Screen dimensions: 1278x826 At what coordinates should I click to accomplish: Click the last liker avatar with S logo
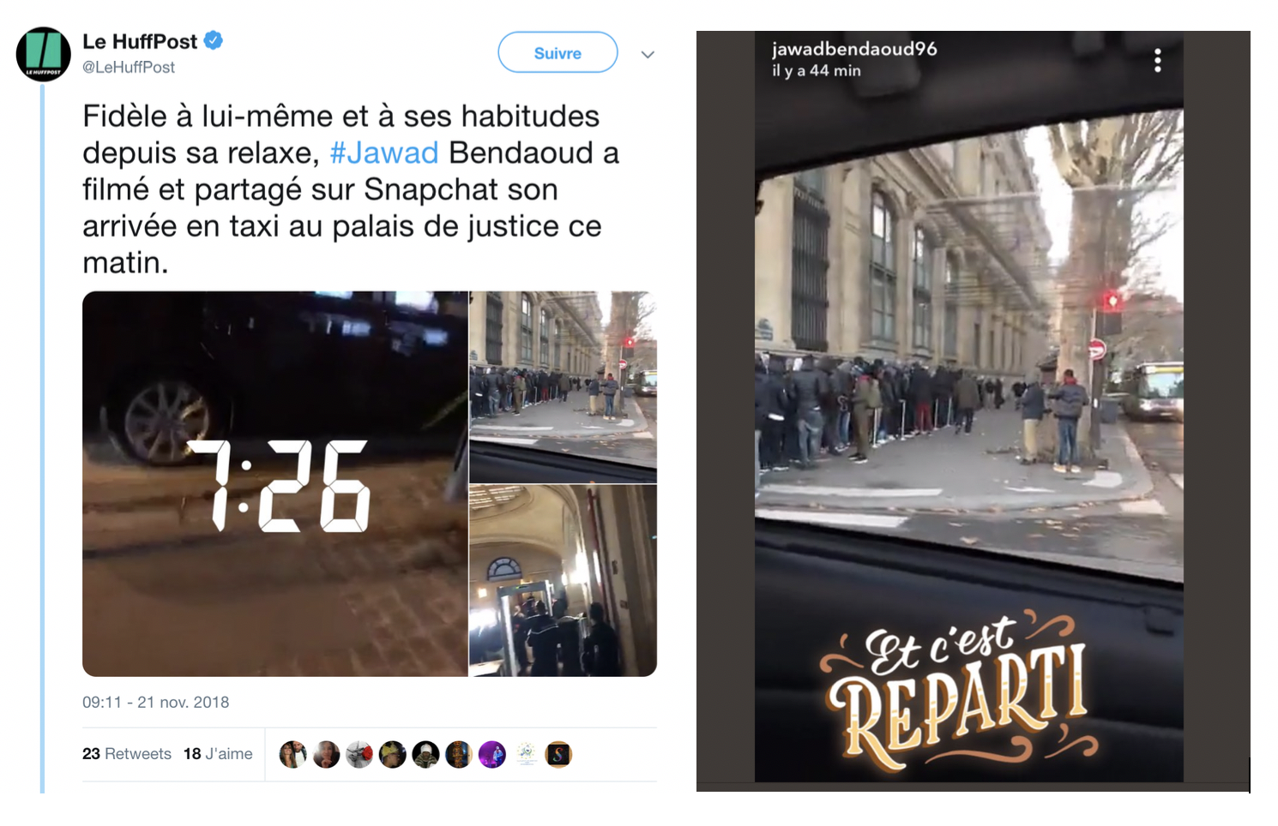tap(558, 754)
